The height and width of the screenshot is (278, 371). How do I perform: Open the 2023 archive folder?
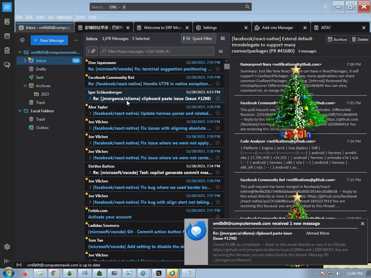pyautogui.click(x=45, y=94)
